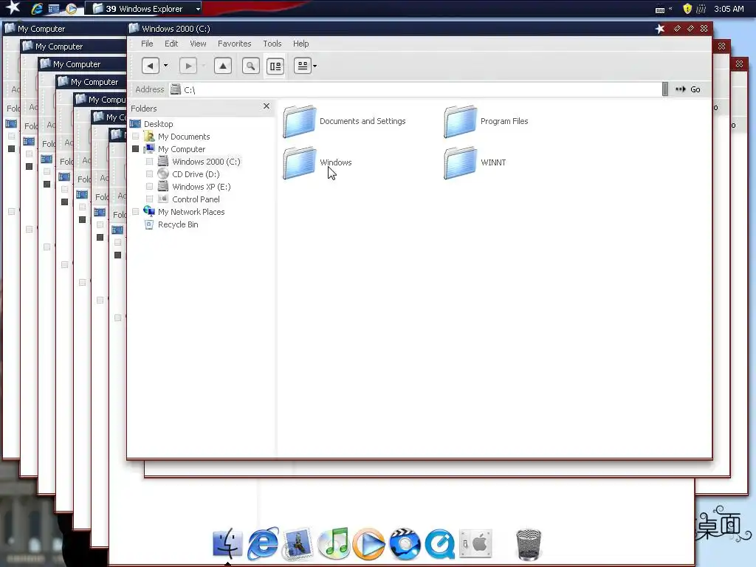Go up one folder level
Image resolution: width=756 pixels, height=567 pixels.
click(223, 66)
